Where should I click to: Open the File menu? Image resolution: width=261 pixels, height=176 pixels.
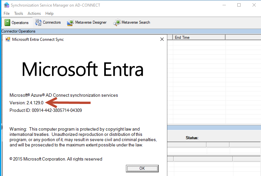[7, 13]
